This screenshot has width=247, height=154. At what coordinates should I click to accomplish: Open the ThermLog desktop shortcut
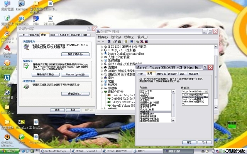click(x=22, y=124)
